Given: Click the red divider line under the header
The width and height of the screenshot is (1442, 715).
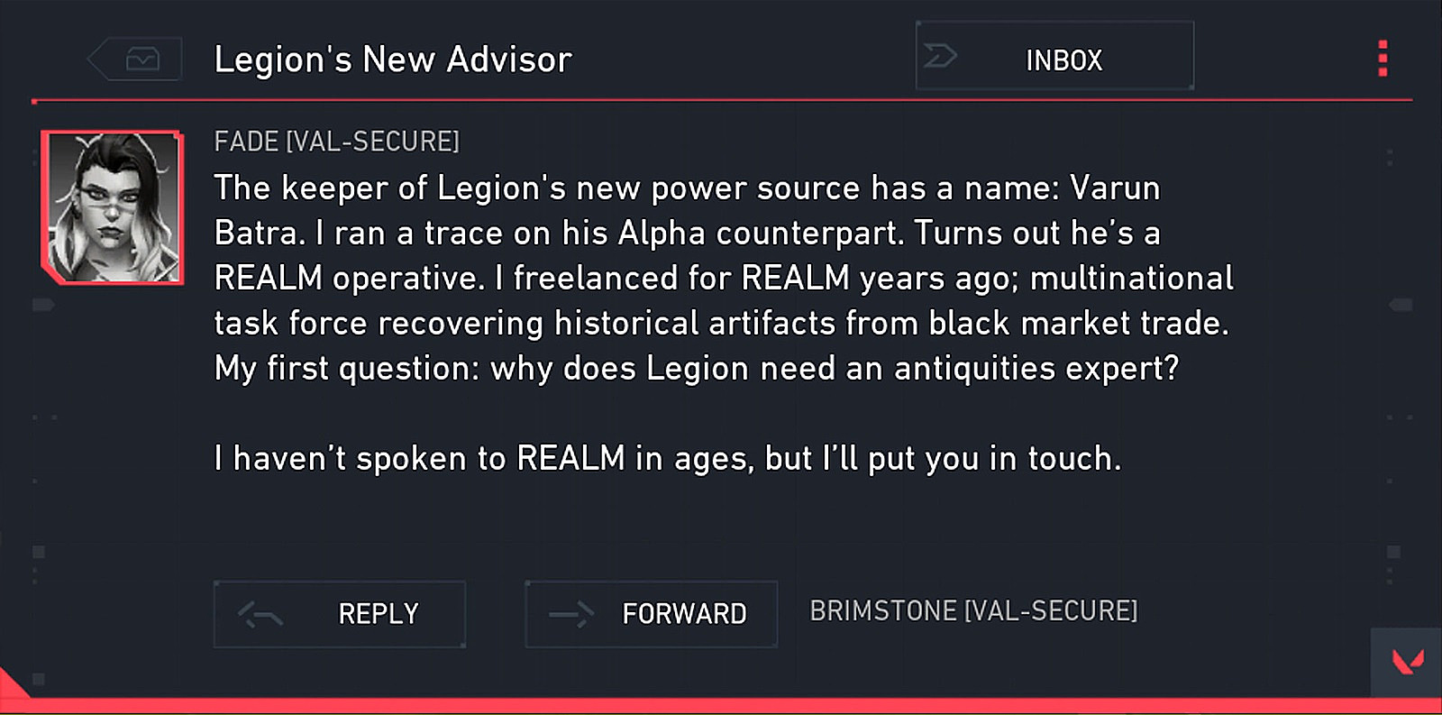Looking at the screenshot, I should click(x=721, y=100).
